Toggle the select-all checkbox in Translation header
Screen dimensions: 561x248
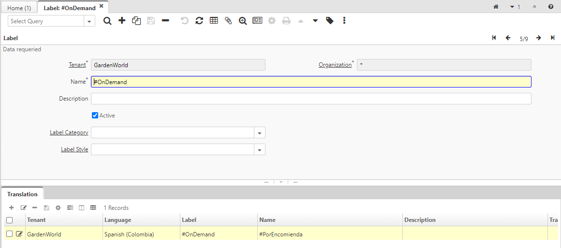pos(9,220)
